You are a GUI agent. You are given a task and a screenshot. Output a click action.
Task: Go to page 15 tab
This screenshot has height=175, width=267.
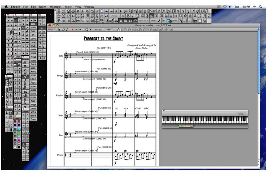pyautogui.click(x=171, y=30)
